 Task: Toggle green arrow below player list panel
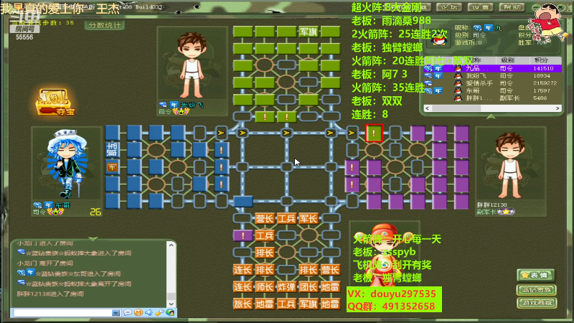point(491,116)
